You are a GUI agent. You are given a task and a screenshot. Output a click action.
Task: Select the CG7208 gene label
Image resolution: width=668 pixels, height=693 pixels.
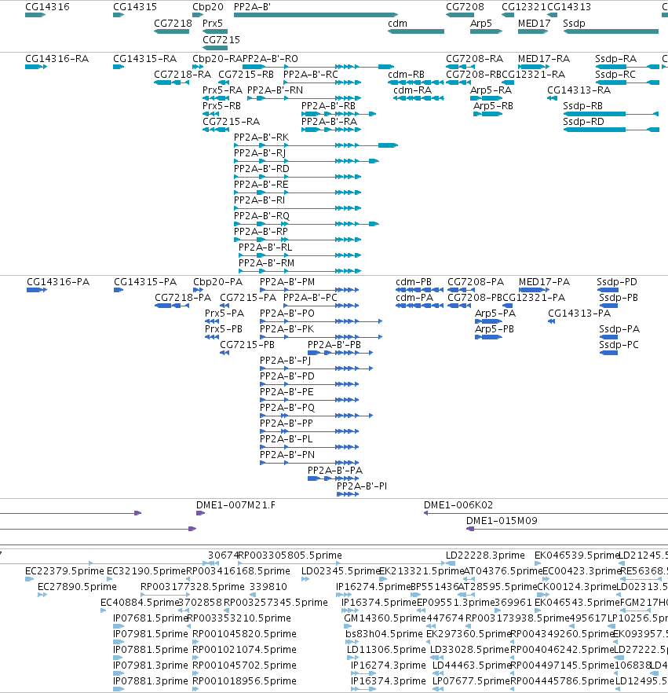(x=465, y=7)
